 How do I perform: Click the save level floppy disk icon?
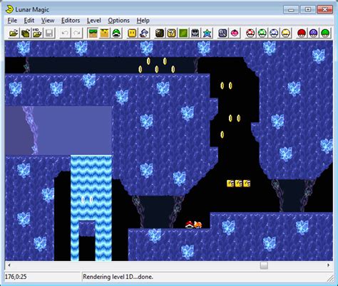coord(49,33)
